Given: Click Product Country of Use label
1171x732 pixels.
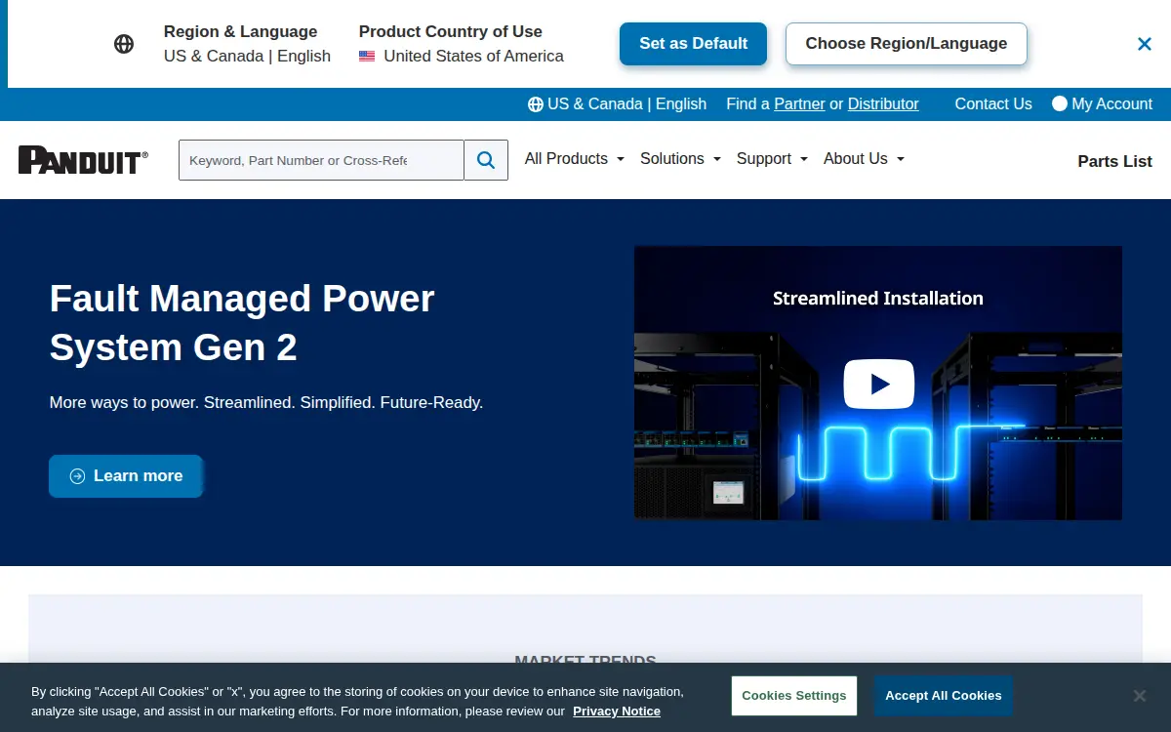Looking at the screenshot, I should click(x=451, y=31).
